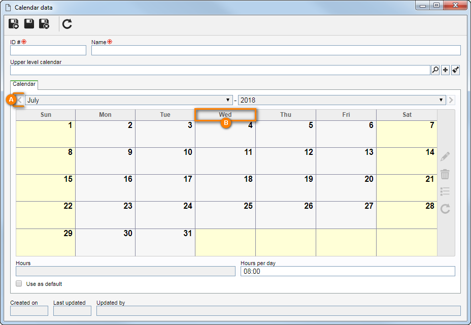This screenshot has width=471, height=325.
Task: Click the Hours per day field
Action: coord(348,271)
